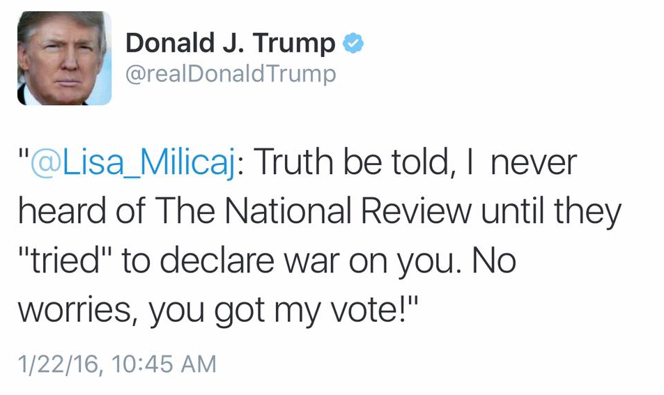This screenshot has height=395, width=664.
Task: Click "The National Review" in the tweet
Action: coord(312,212)
